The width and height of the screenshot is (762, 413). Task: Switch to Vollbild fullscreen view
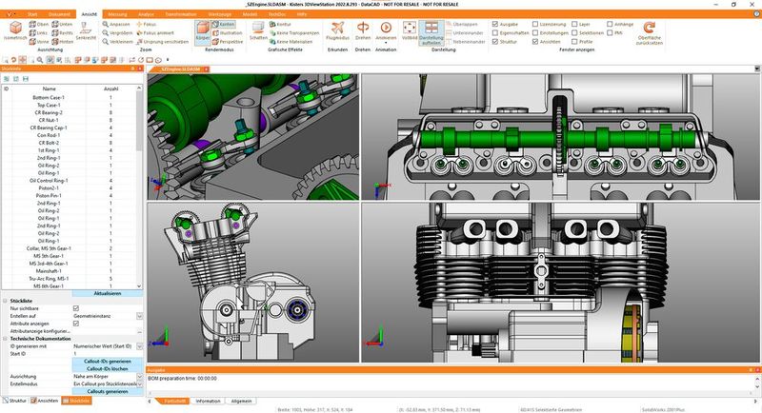pos(410,31)
